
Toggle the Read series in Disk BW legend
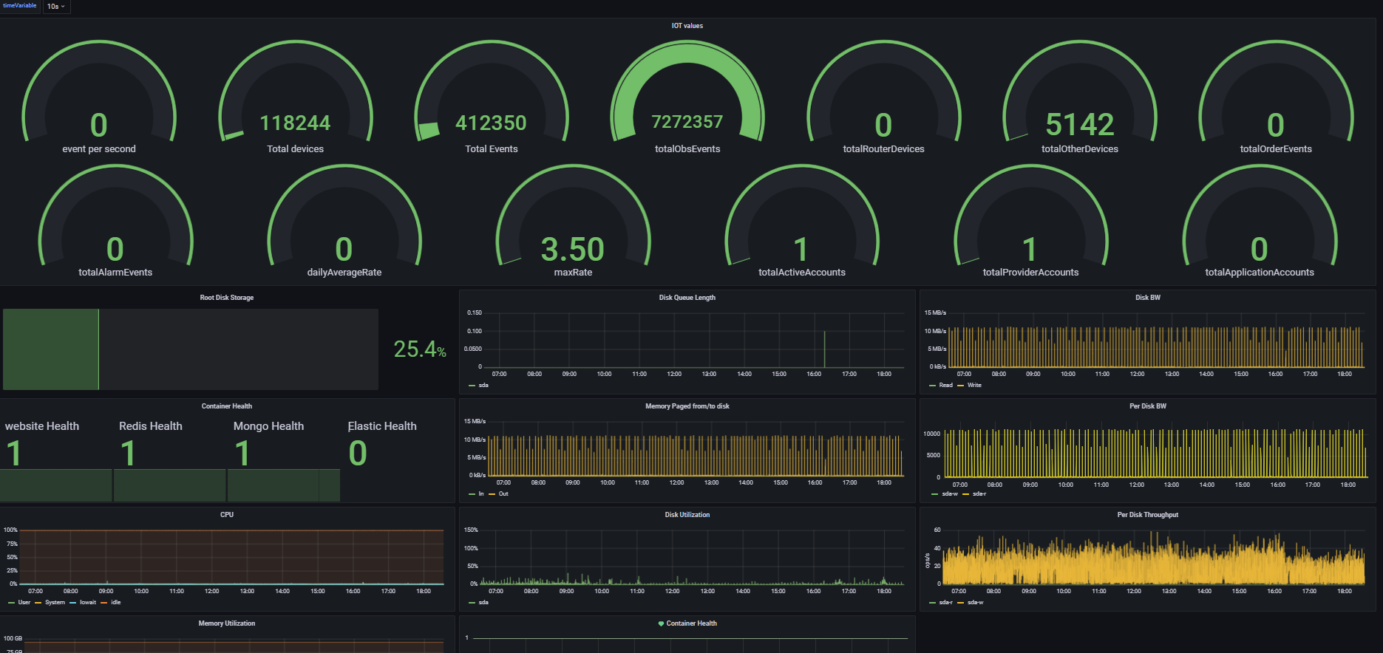click(x=945, y=386)
